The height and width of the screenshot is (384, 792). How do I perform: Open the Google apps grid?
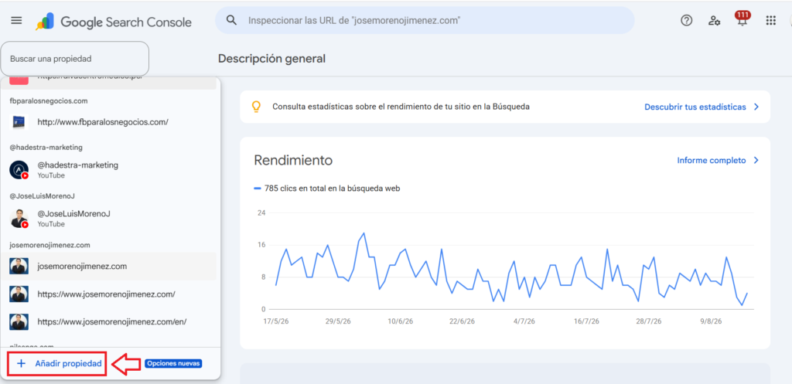(770, 21)
